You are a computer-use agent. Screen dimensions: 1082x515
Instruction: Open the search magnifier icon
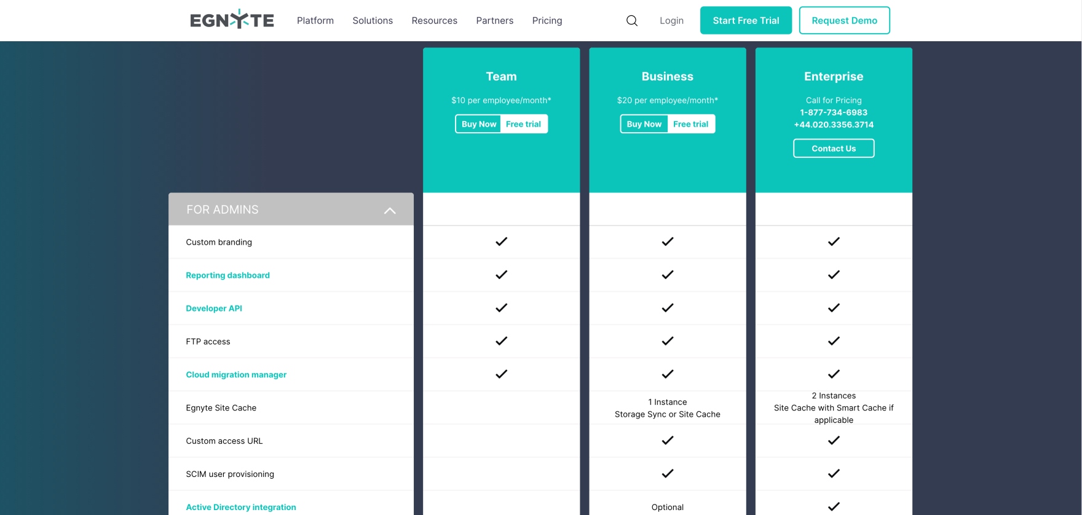pos(631,20)
